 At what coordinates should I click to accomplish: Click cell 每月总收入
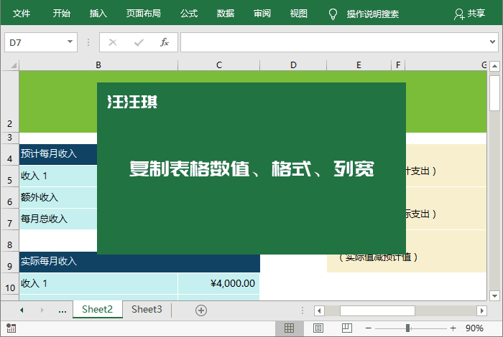(58, 219)
